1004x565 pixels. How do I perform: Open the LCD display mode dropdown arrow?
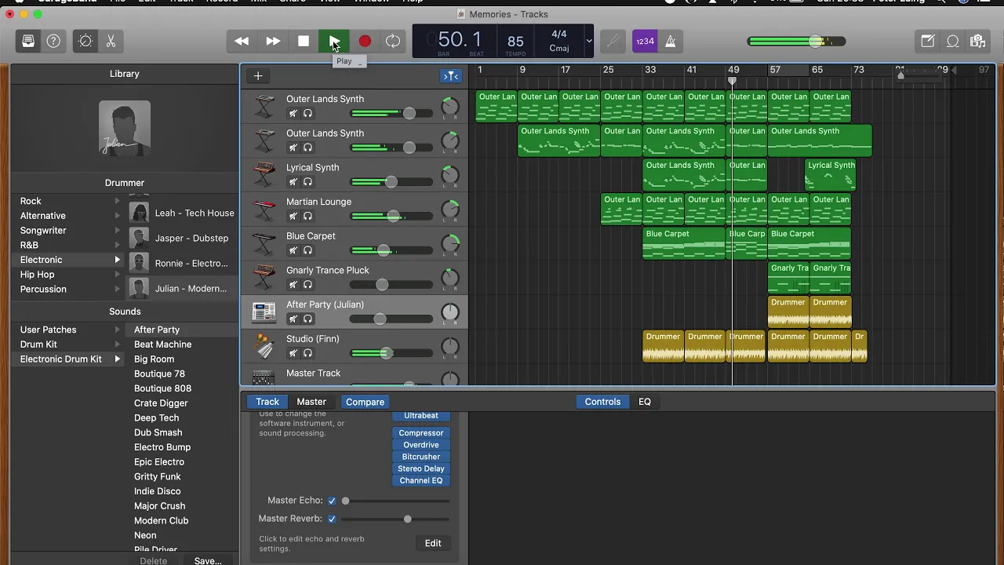coord(588,42)
